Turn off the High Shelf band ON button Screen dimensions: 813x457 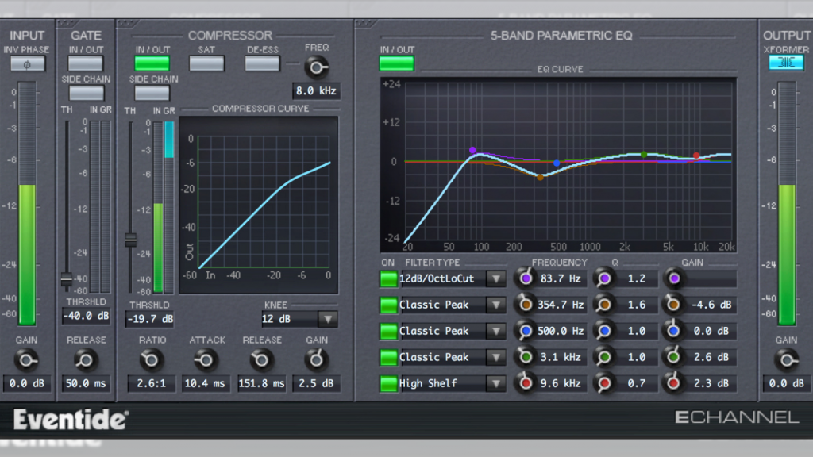tap(388, 384)
